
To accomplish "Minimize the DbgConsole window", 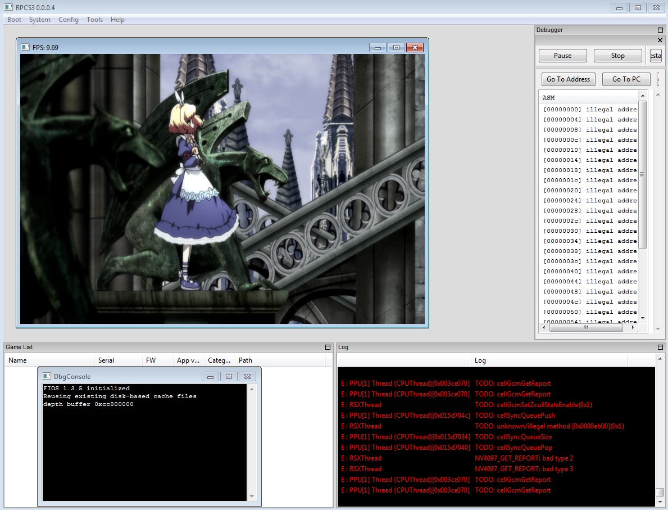I will click(210, 376).
